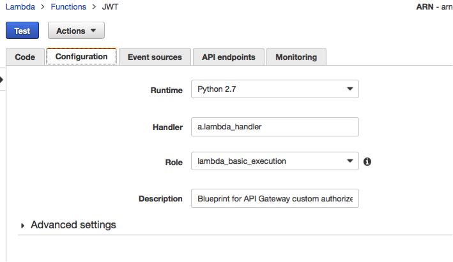Open the Event sources tab
This screenshot has height=262, width=453.
(x=155, y=57)
